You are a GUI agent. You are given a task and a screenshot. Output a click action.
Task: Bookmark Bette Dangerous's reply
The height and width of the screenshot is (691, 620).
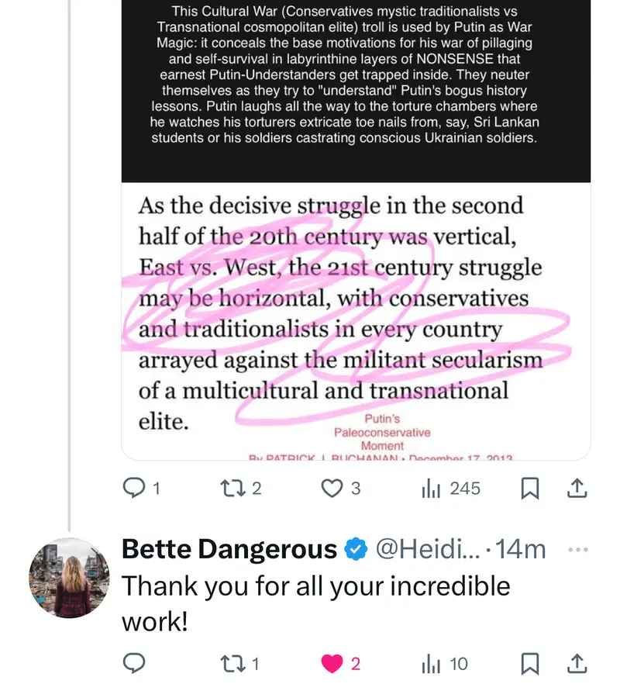click(530, 664)
